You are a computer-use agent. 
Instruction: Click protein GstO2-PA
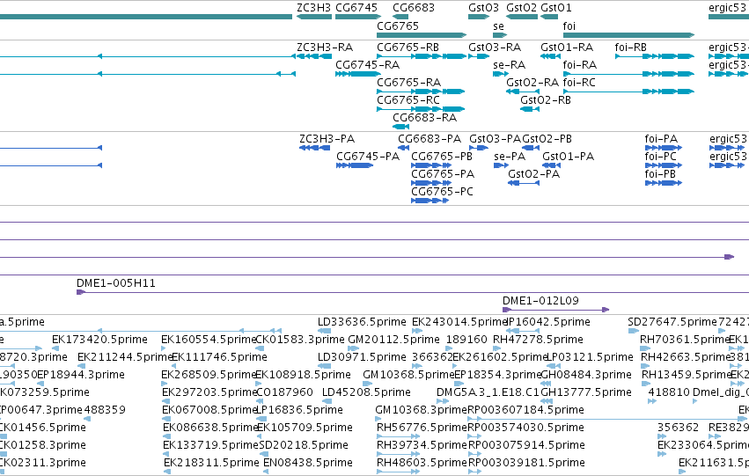click(x=533, y=174)
